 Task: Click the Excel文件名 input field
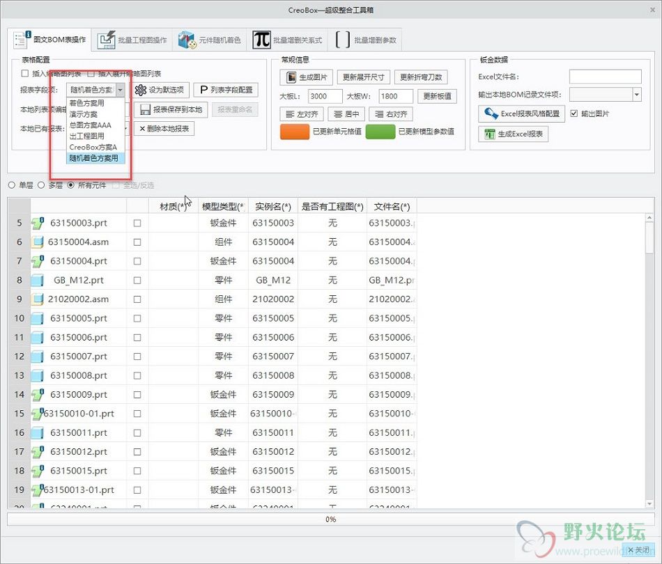[605, 77]
